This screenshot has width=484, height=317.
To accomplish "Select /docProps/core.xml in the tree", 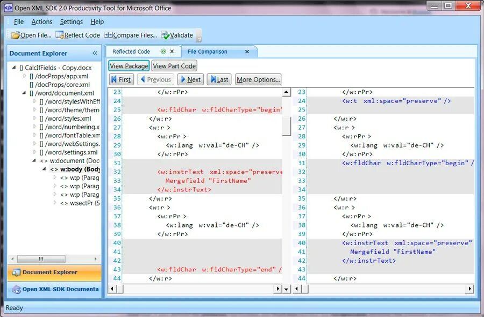I will pyautogui.click(x=62, y=85).
